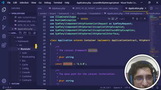Click the PHP Intelephense breadcrumb

click(134, 13)
